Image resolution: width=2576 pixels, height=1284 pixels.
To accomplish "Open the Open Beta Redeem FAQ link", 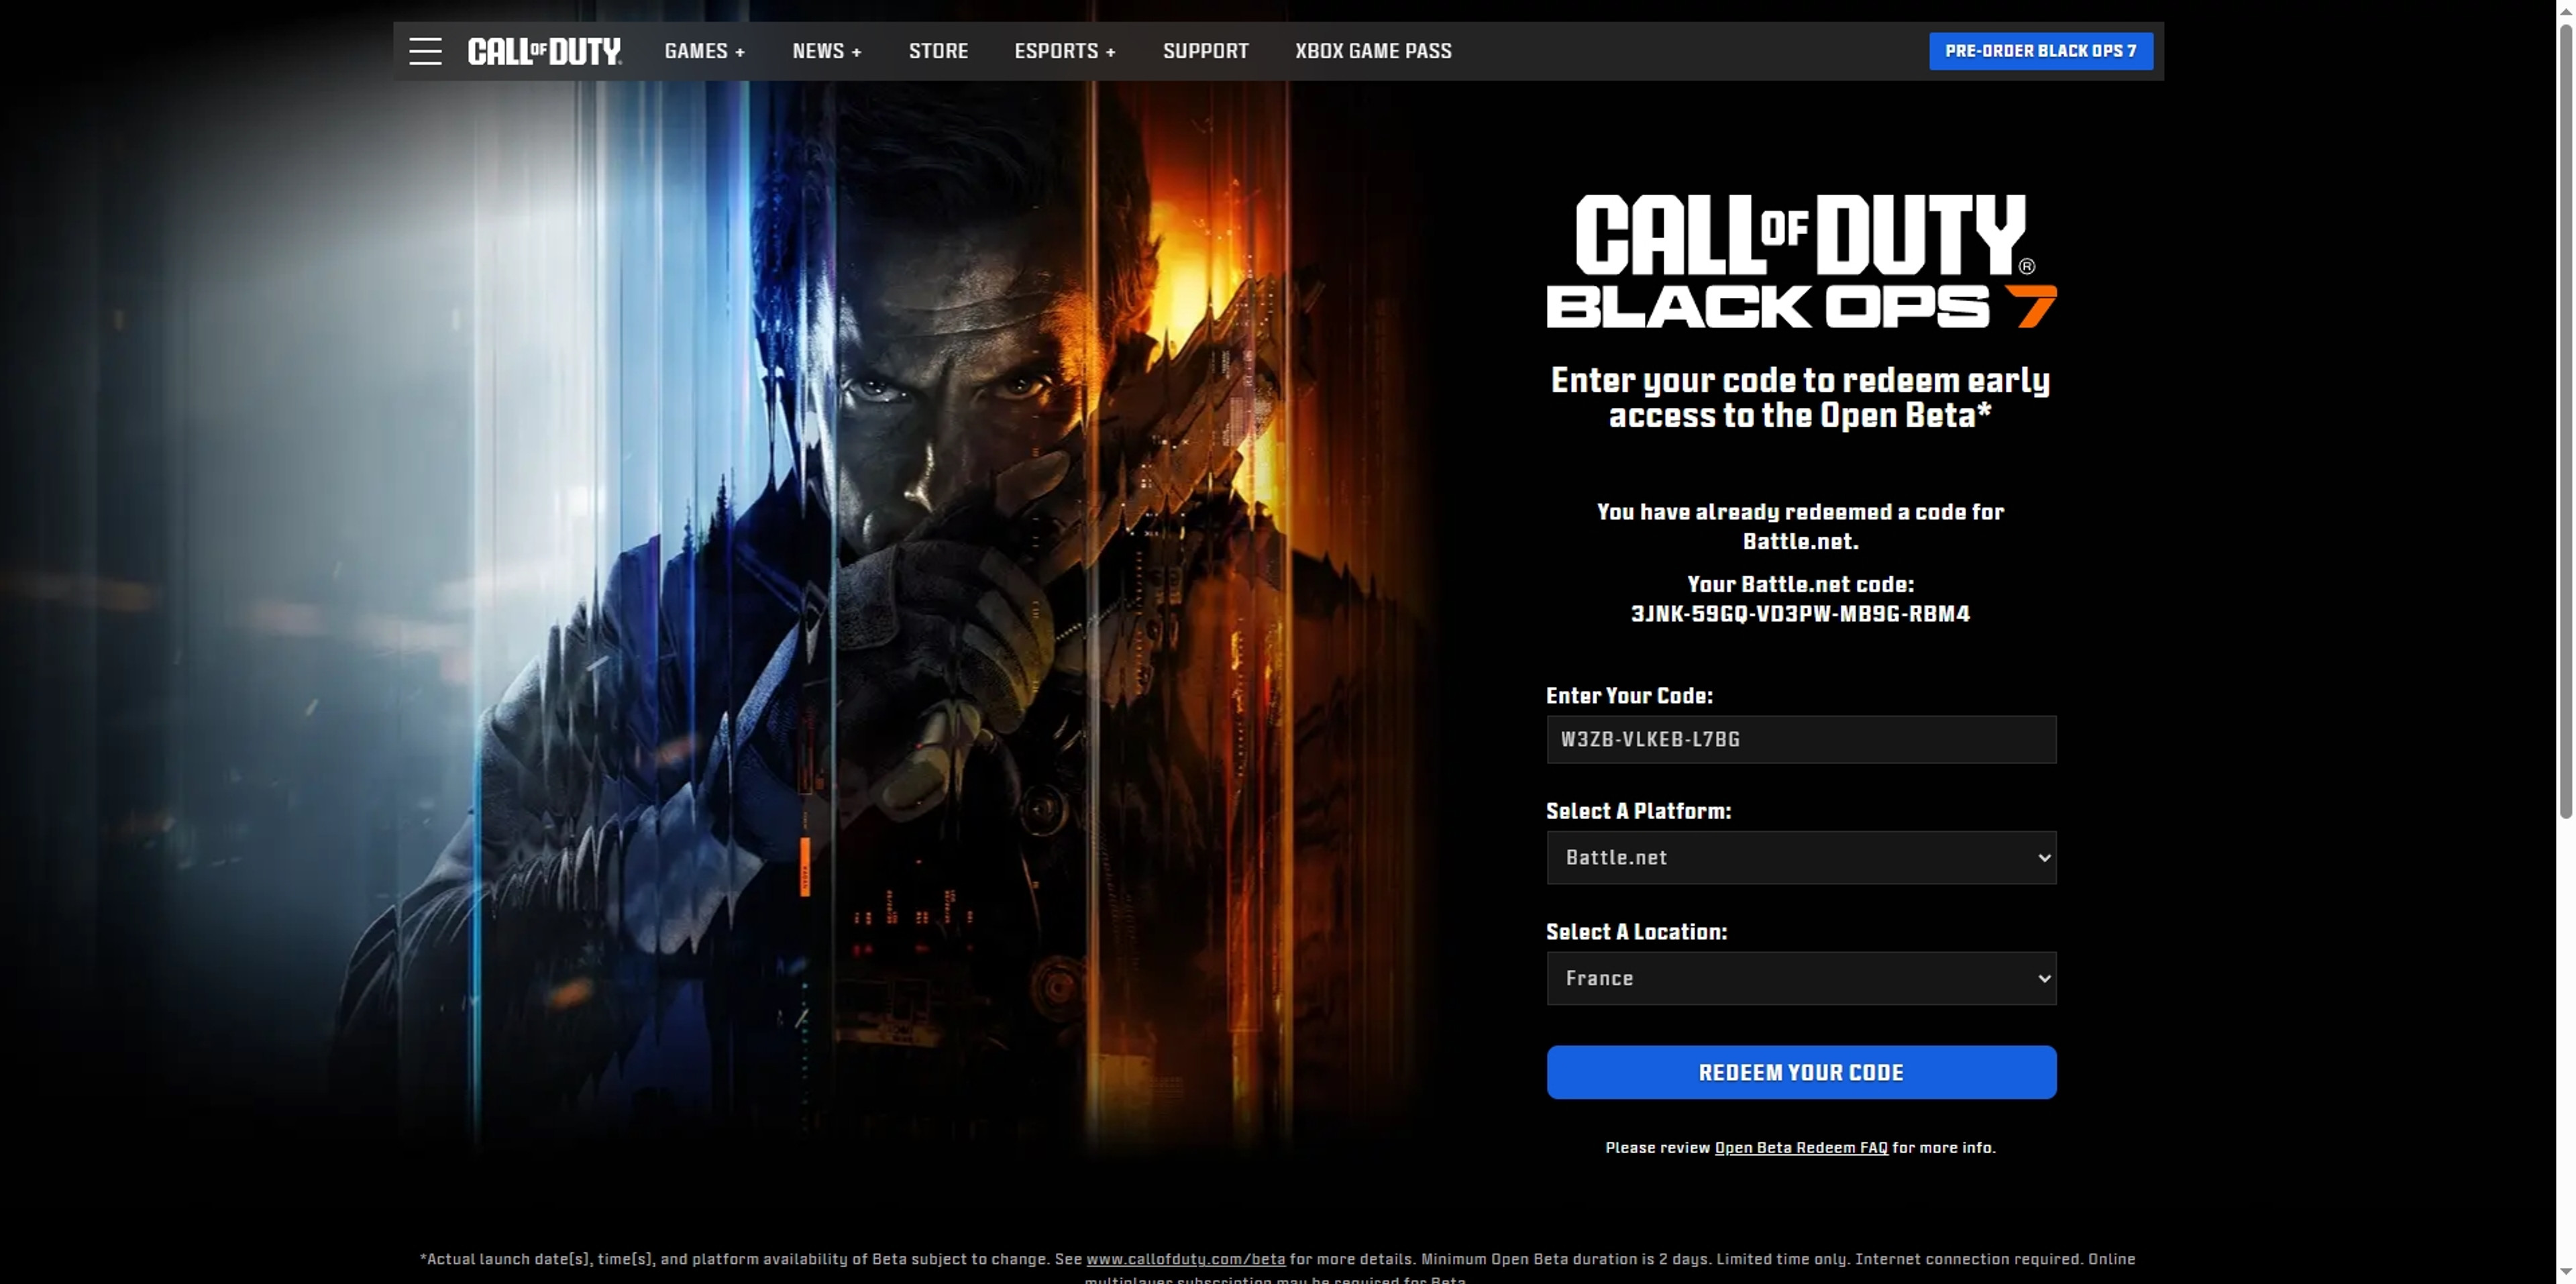I will (1801, 1148).
